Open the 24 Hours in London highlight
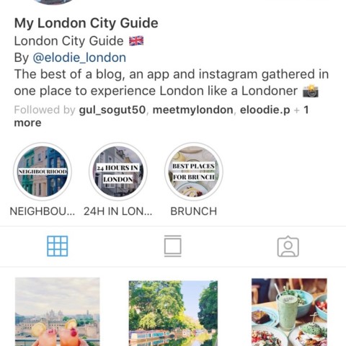The width and height of the screenshot is (346, 346). click(x=118, y=172)
